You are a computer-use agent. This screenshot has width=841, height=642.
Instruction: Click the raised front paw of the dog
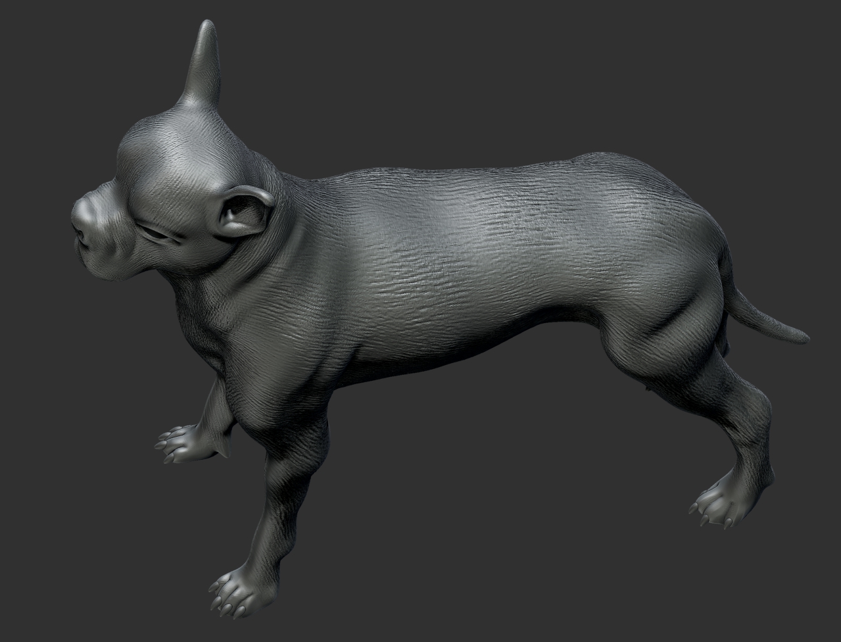pos(181,443)
